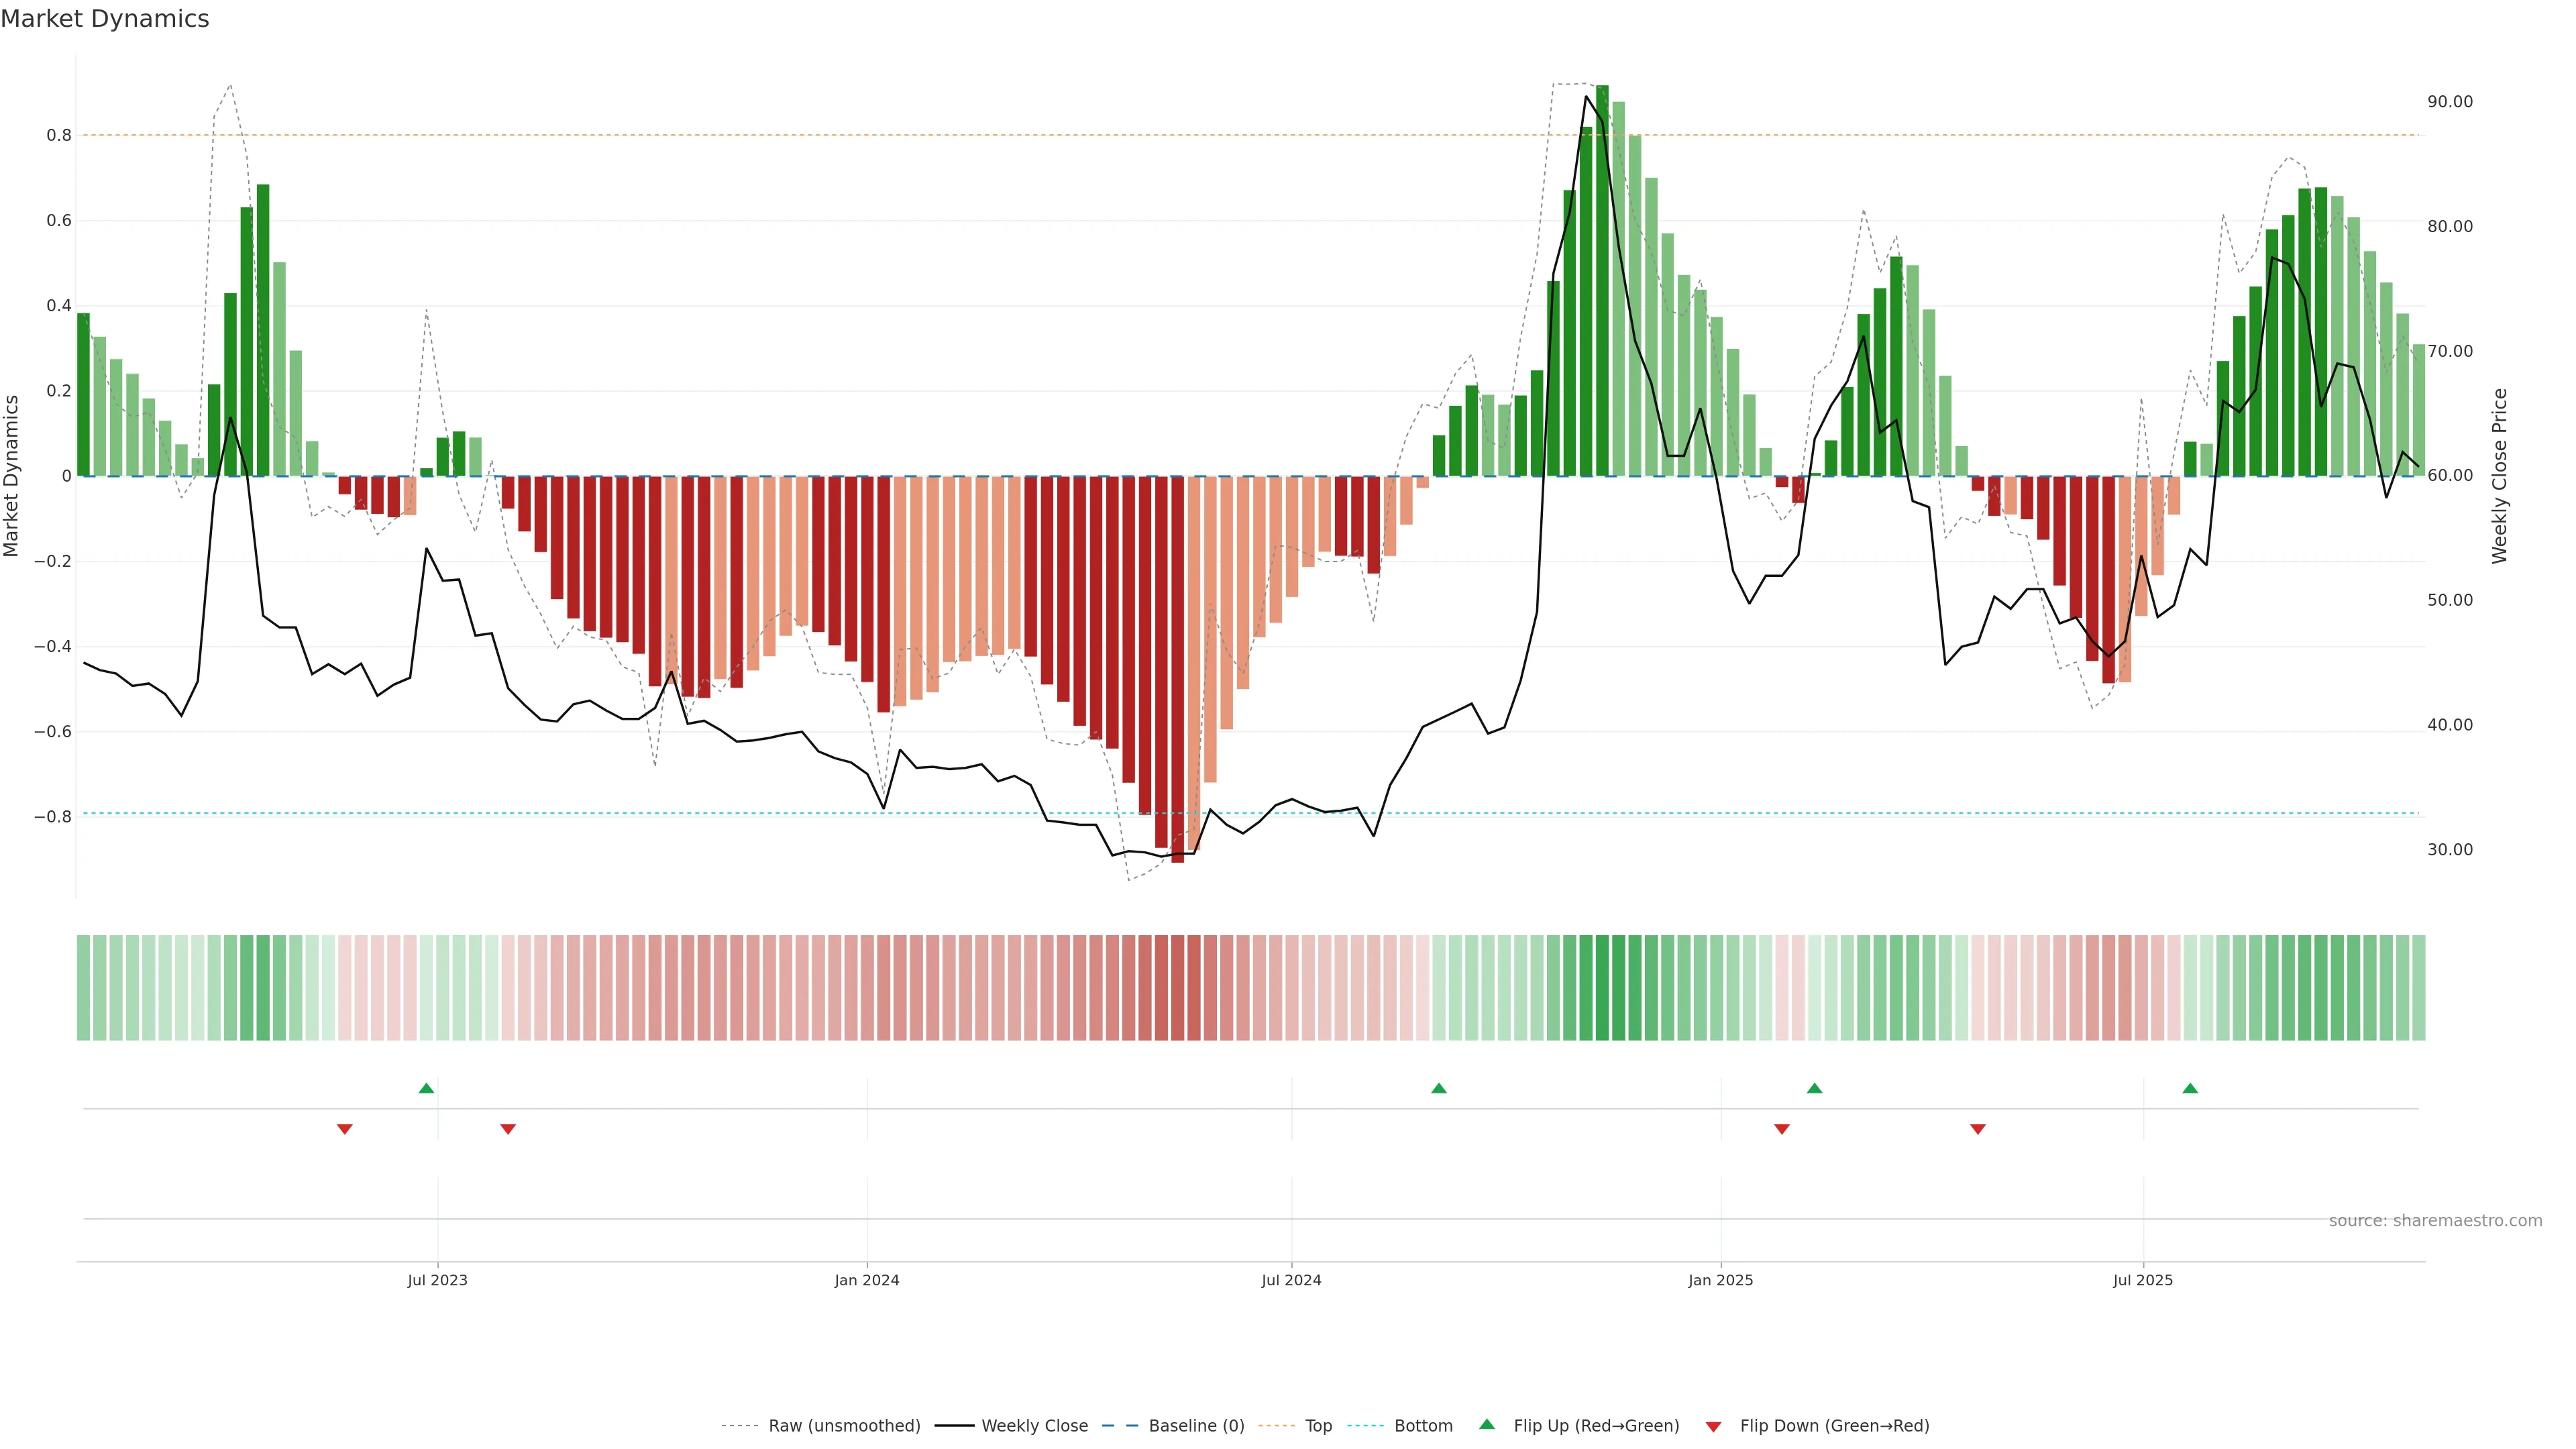The image size is (2576, 1449).
Task: Click the flip-up marker just before Jul 2023
Action: click(426, 1088)
